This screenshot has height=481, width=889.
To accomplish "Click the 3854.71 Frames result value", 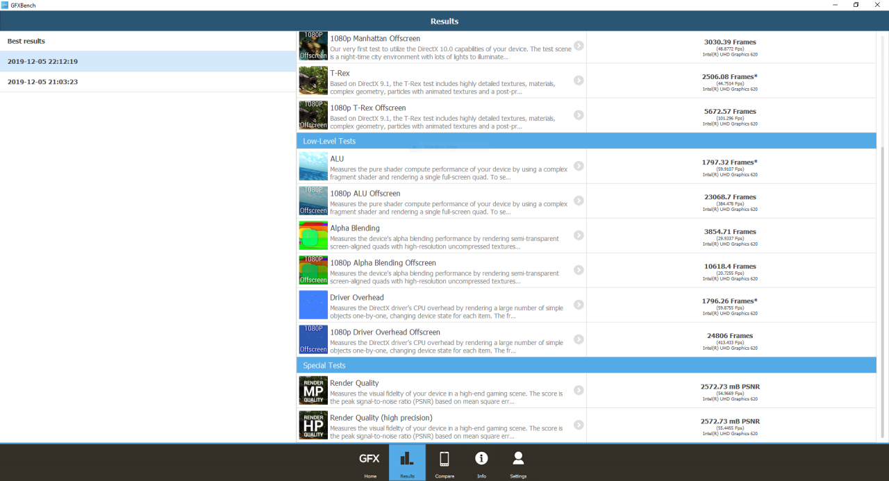I will click(x=730, y=231).
